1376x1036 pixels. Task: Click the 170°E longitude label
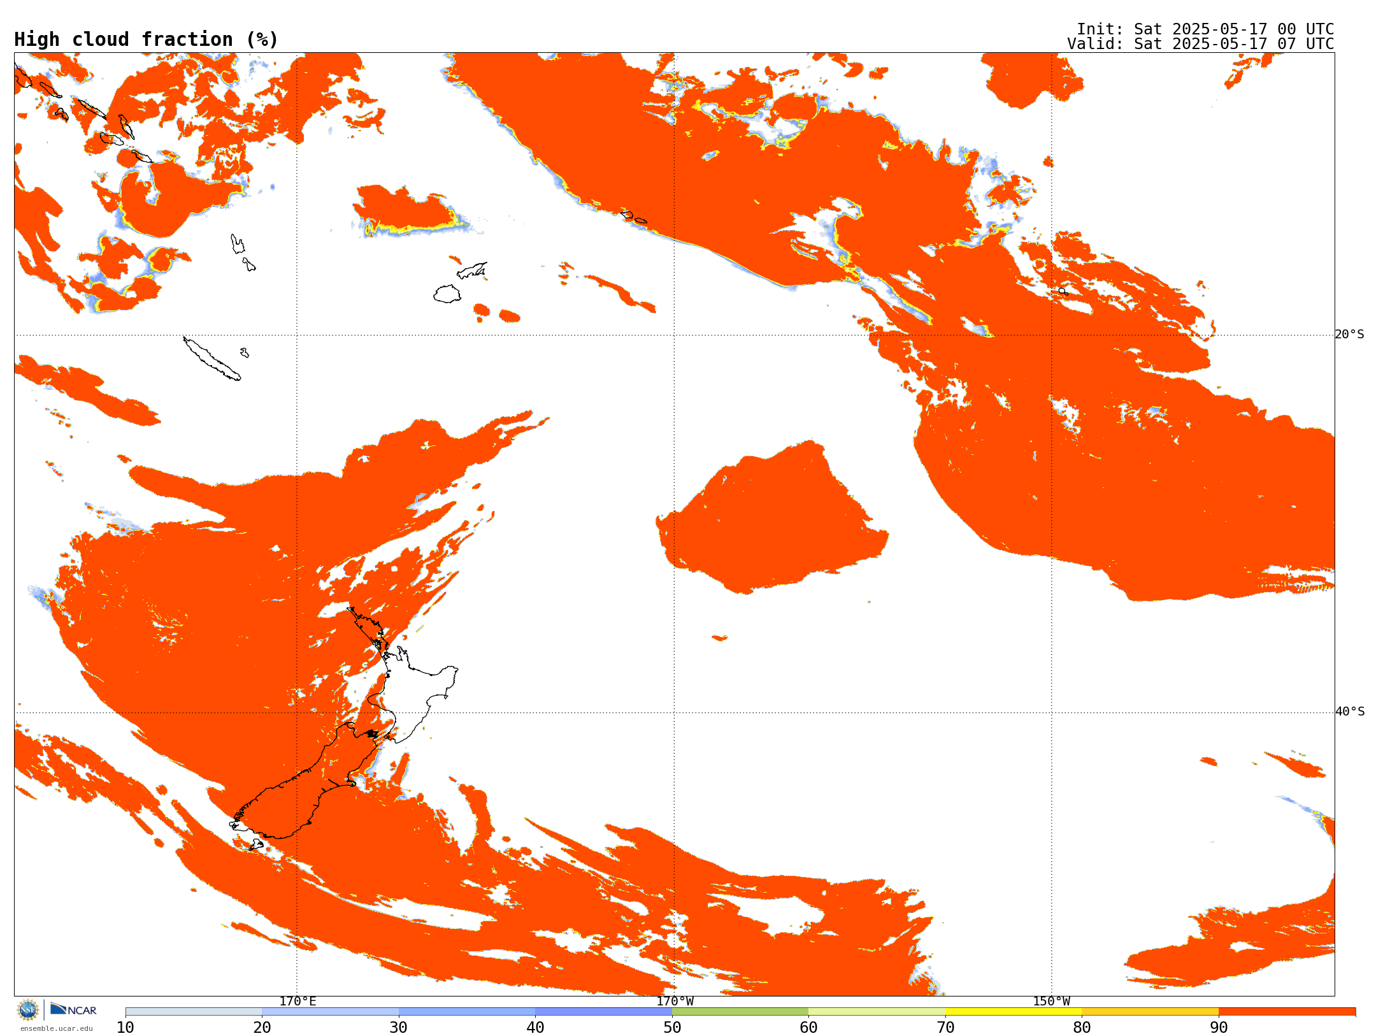(297, 1002)
